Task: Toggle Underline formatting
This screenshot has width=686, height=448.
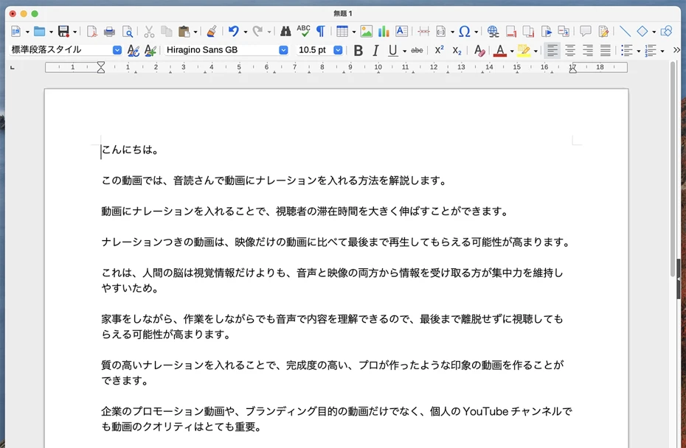Action: pos(393,51)
